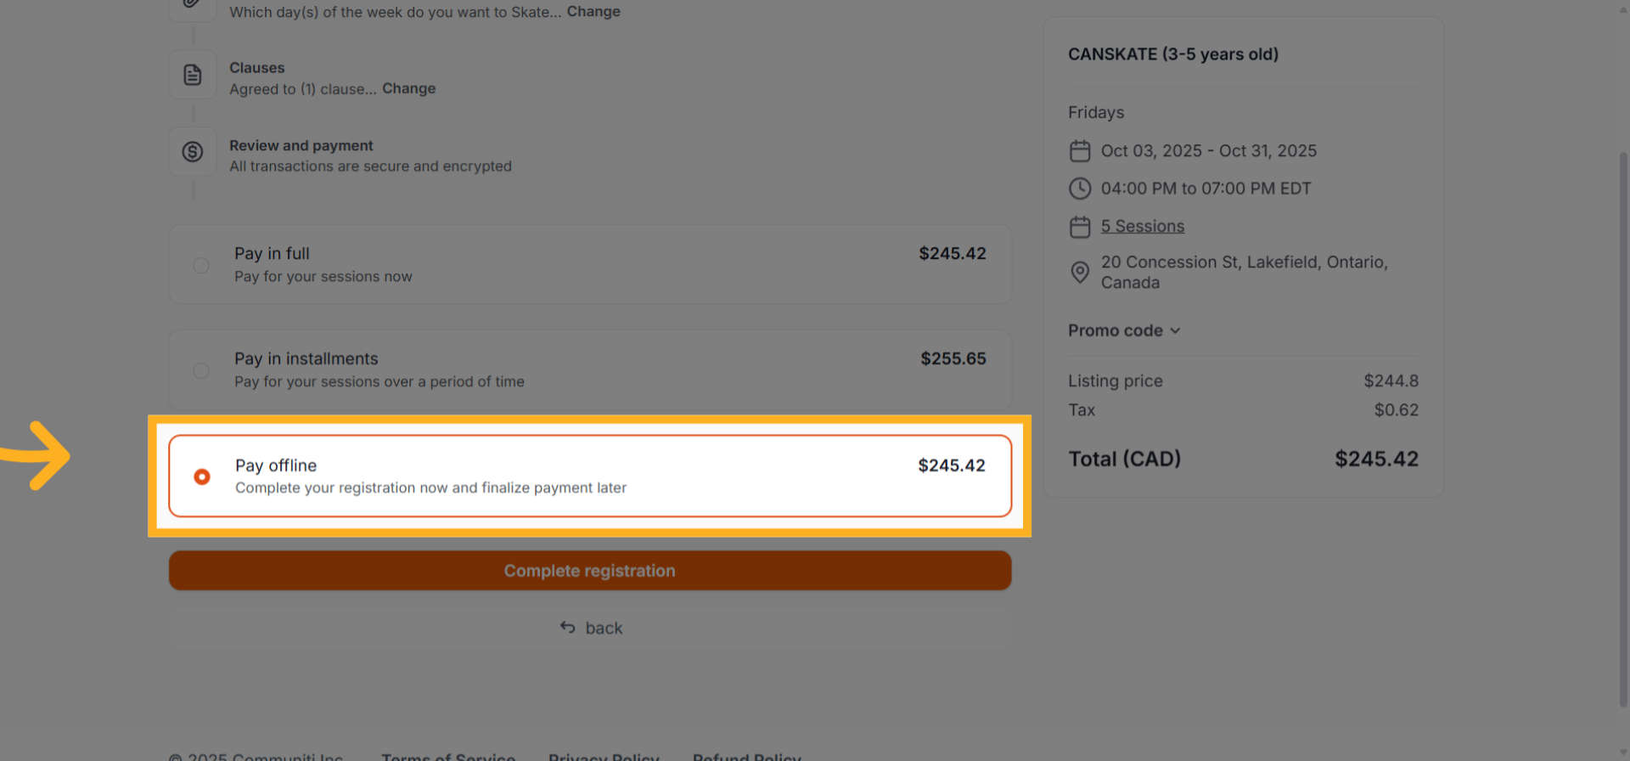1630x761 pixels.
Task: Click the Promo code chevron arrow
Action: pos(1176,331)
